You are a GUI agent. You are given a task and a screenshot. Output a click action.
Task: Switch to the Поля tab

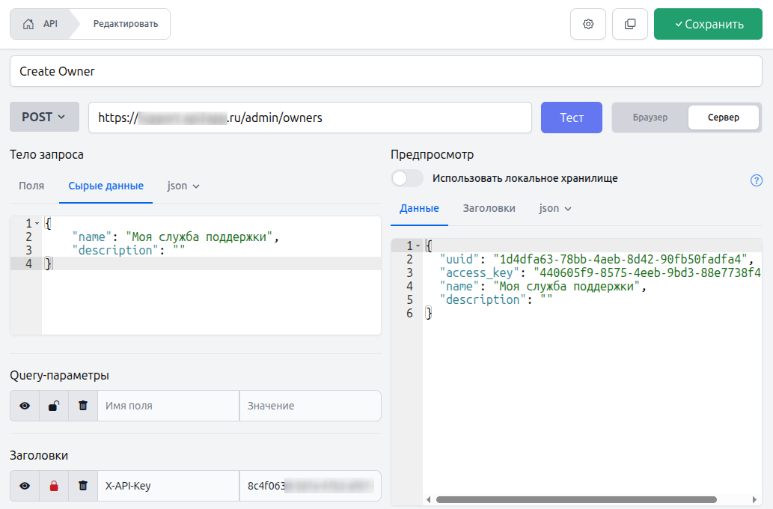(31, 186)
